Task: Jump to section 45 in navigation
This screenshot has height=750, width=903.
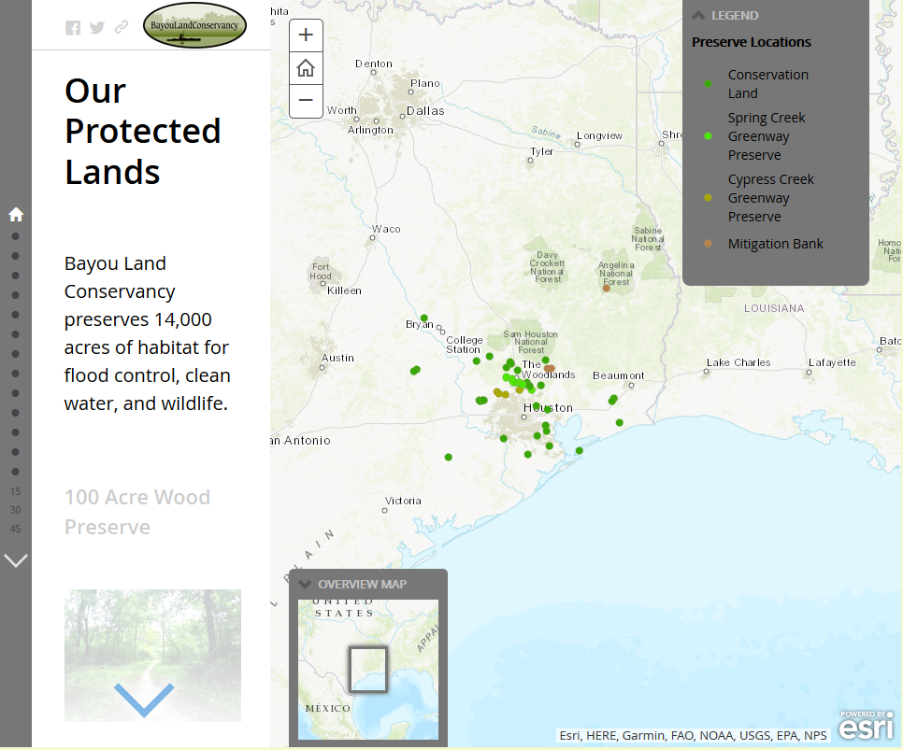Action: coord(16,529)
